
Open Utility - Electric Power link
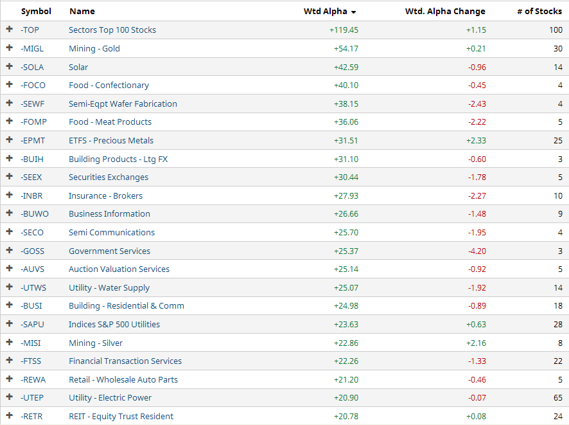110,398
